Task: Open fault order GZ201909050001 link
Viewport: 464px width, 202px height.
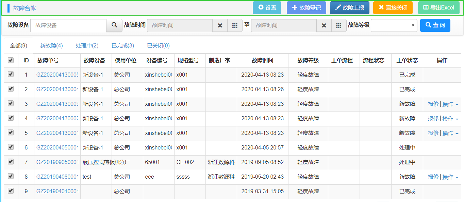Action: tap(57, 162)
